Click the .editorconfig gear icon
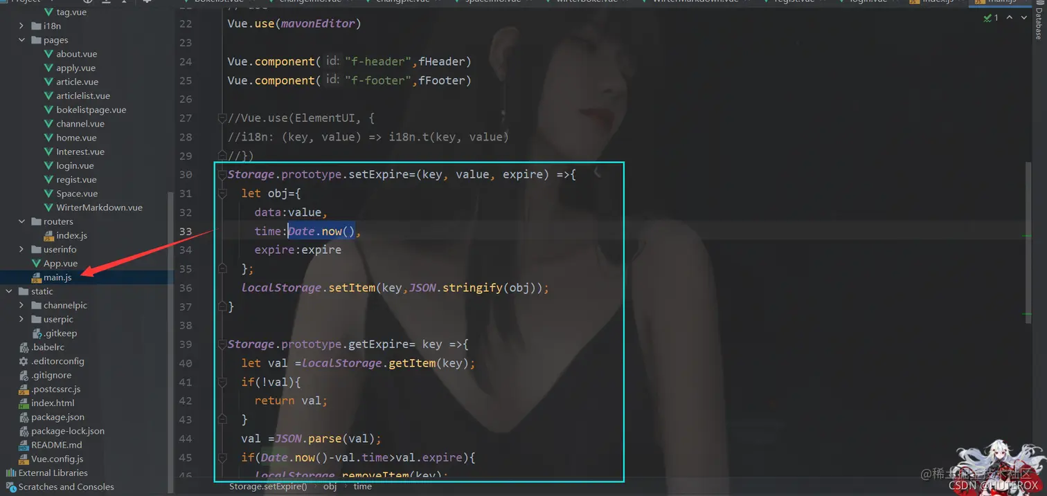 (24, 361)
